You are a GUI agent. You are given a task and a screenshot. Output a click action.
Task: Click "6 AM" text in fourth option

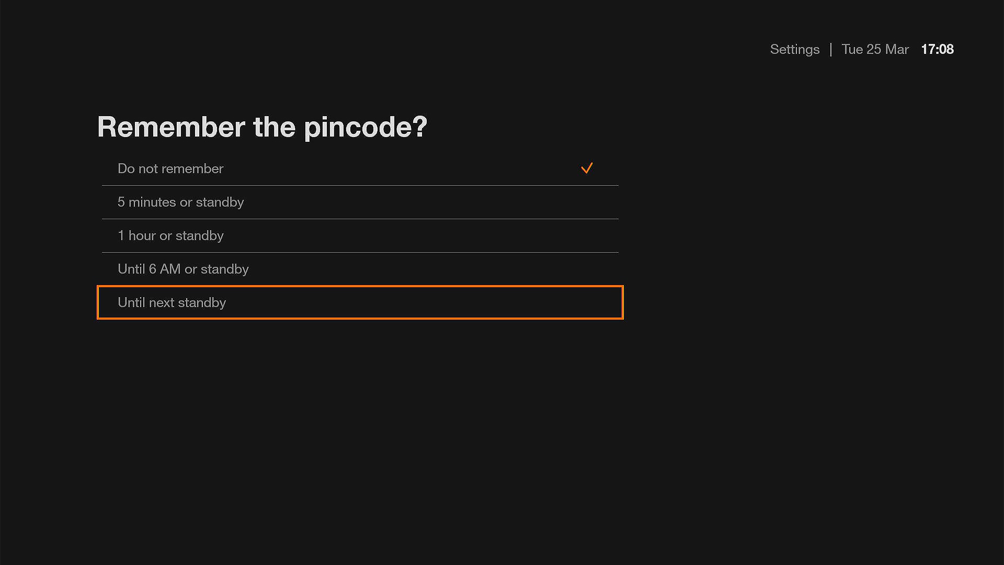165,269
